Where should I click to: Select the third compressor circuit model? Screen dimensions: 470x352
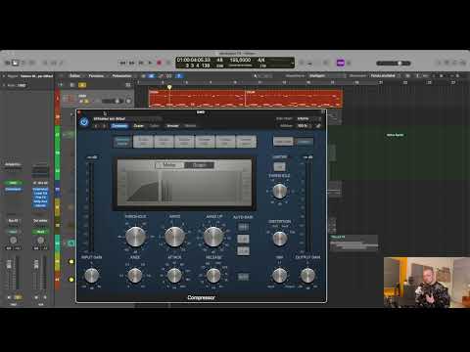coord(164,142)
